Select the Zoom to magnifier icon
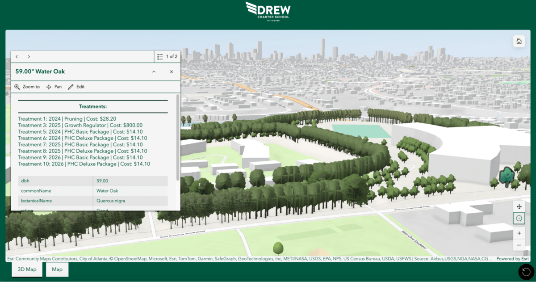 pos(27,87)
